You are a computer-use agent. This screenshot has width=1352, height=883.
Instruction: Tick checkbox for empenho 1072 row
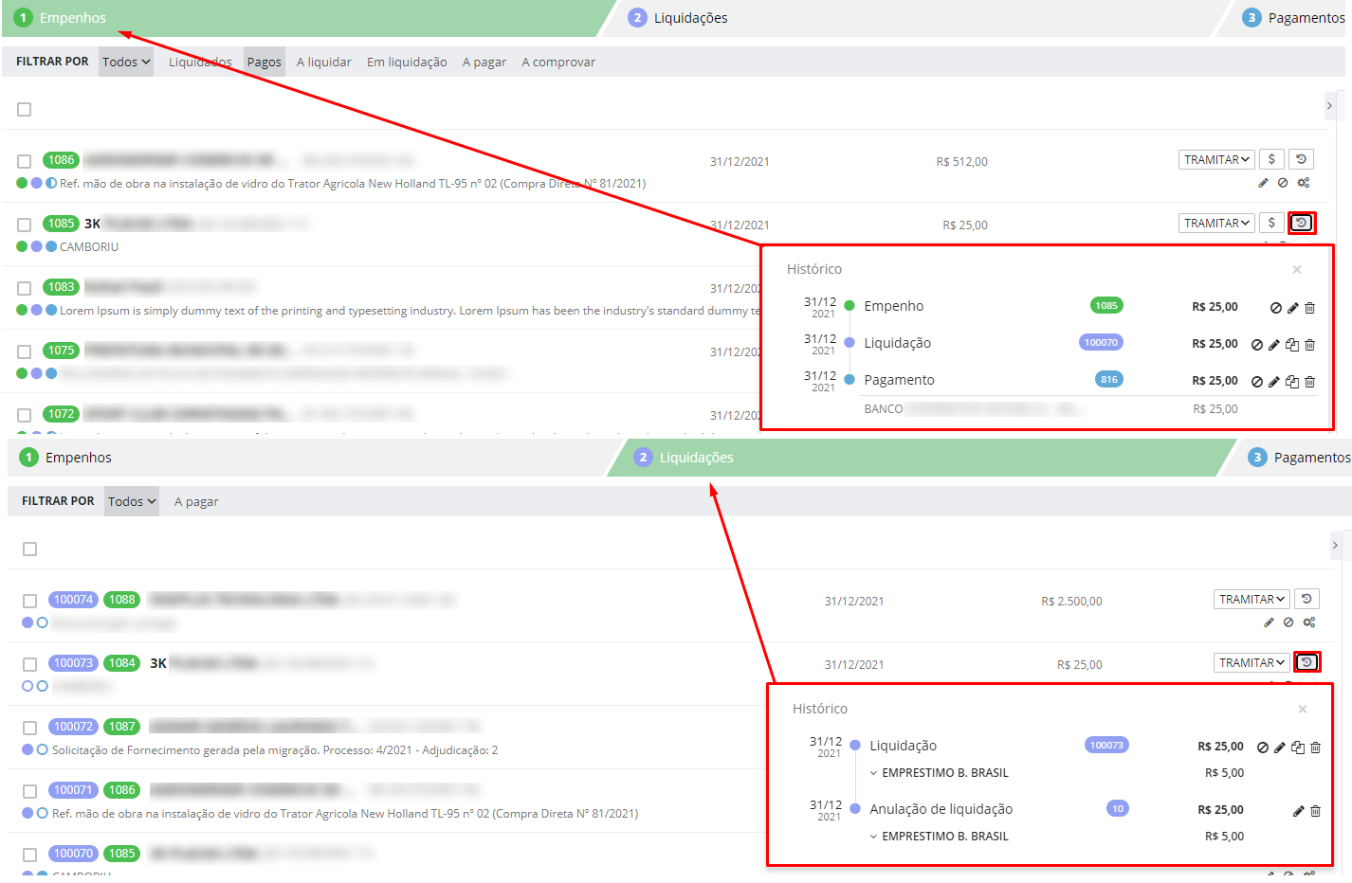25,416
